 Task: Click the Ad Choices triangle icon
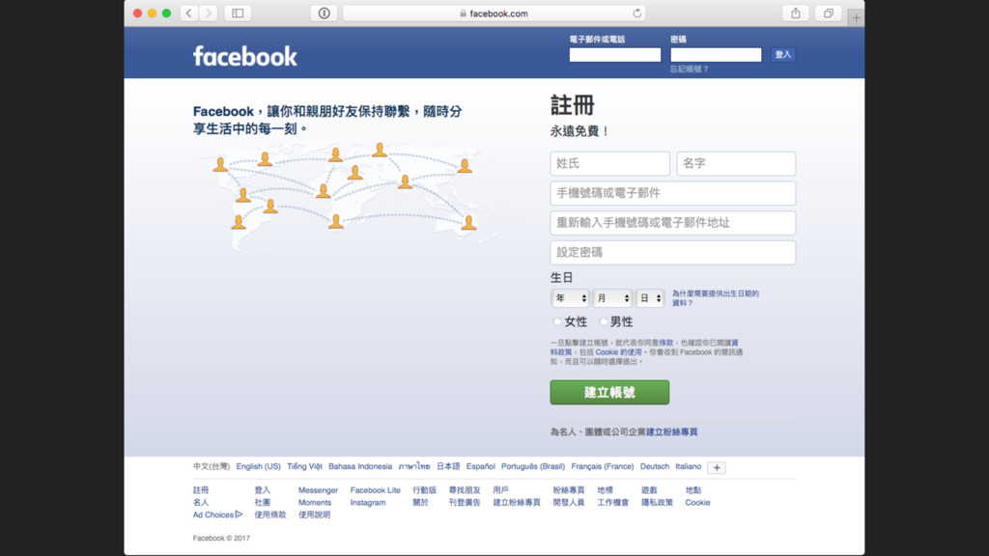tap(239, 514)
